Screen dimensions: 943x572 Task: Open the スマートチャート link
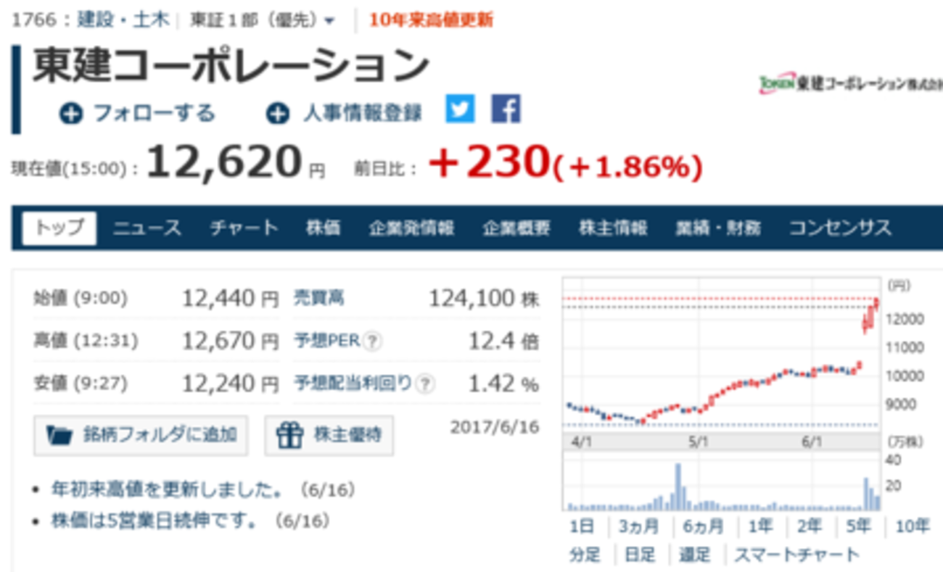point(796,555)
